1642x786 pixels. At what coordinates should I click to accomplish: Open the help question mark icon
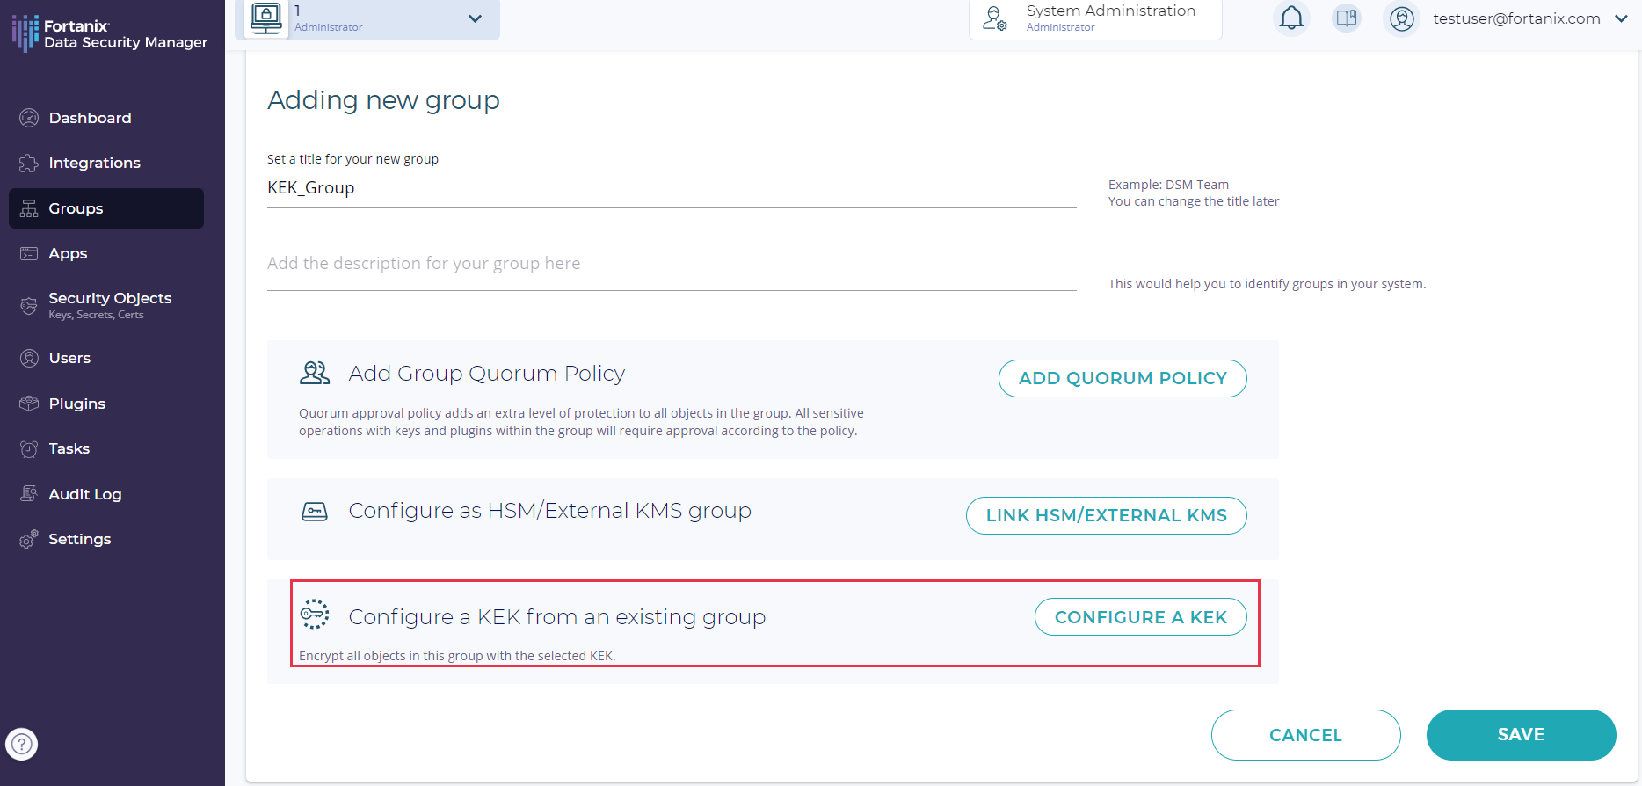[22, 744]
